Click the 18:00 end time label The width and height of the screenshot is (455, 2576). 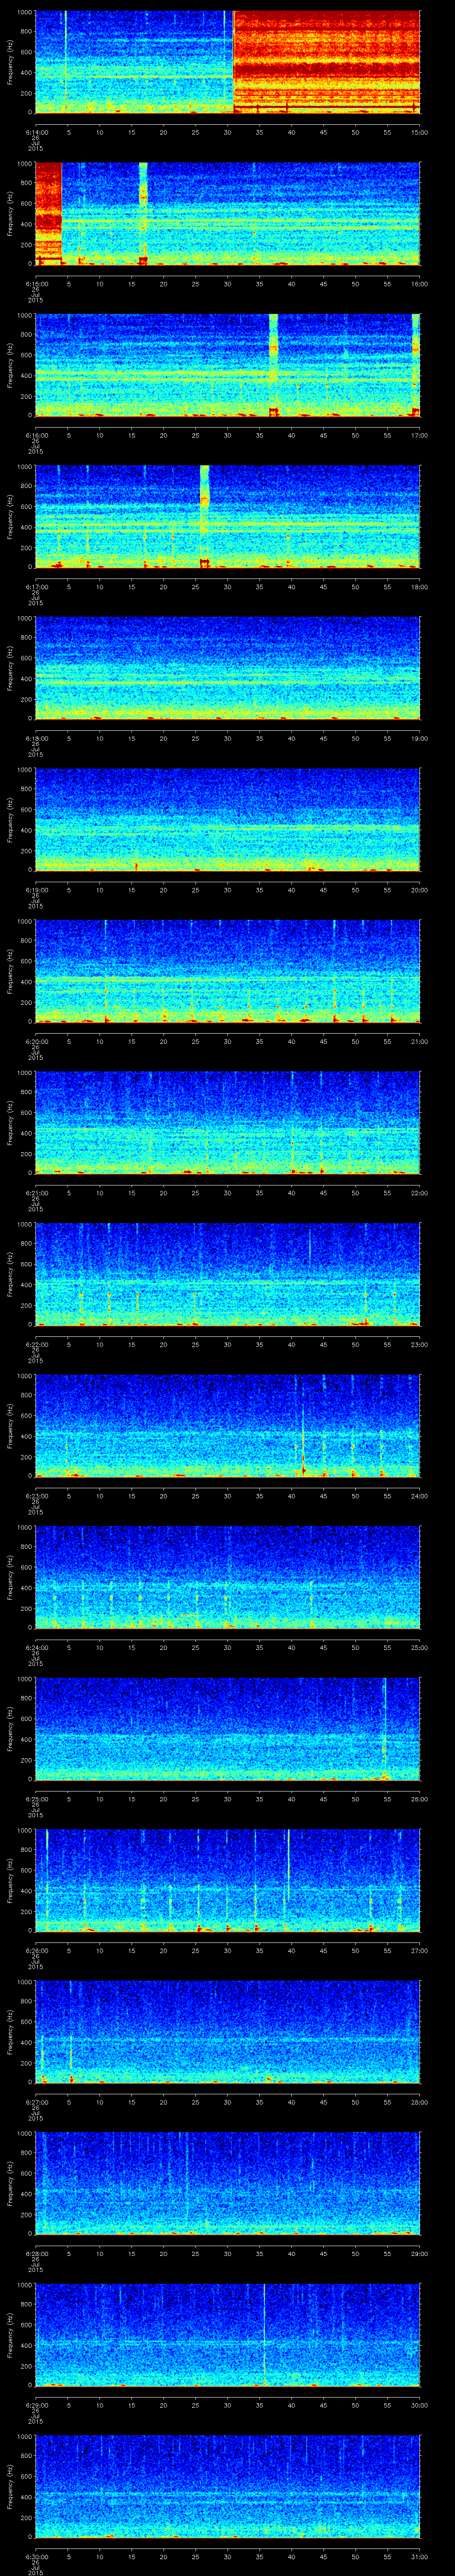(420, 587)
